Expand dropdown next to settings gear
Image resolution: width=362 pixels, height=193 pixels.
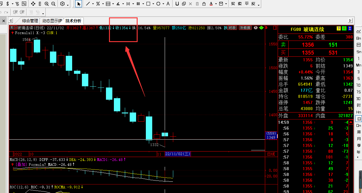click(x=68, y=5)
